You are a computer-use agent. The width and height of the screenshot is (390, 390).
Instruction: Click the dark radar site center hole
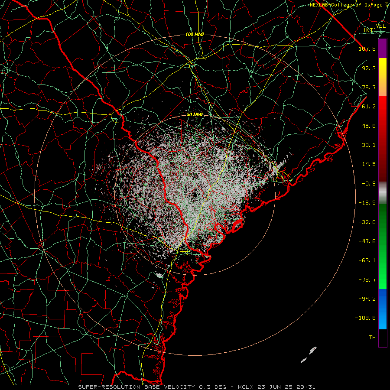(195, 195)
